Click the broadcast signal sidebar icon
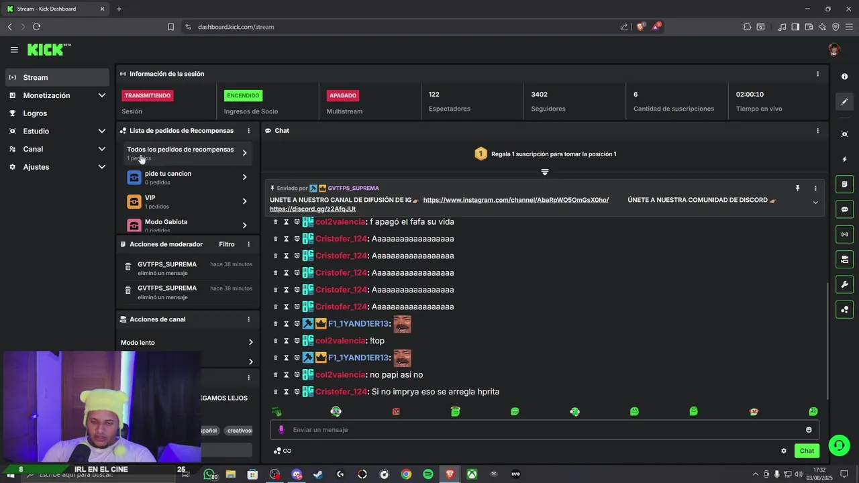859x483 pixels. 845,234
